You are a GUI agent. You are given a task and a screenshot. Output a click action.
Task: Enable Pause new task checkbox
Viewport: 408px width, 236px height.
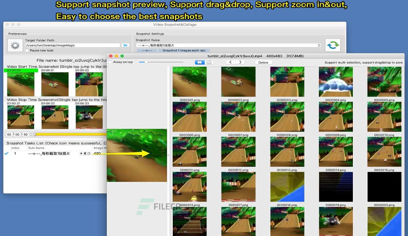(x=27, y=50)
